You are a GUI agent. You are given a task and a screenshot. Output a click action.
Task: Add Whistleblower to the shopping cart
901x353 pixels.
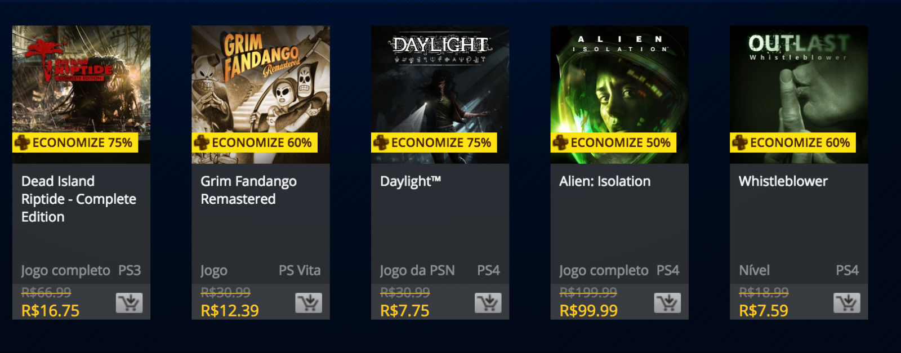tap(847, 303)
